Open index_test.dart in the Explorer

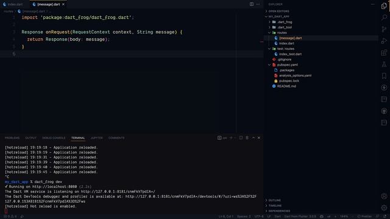pos(290,54)
